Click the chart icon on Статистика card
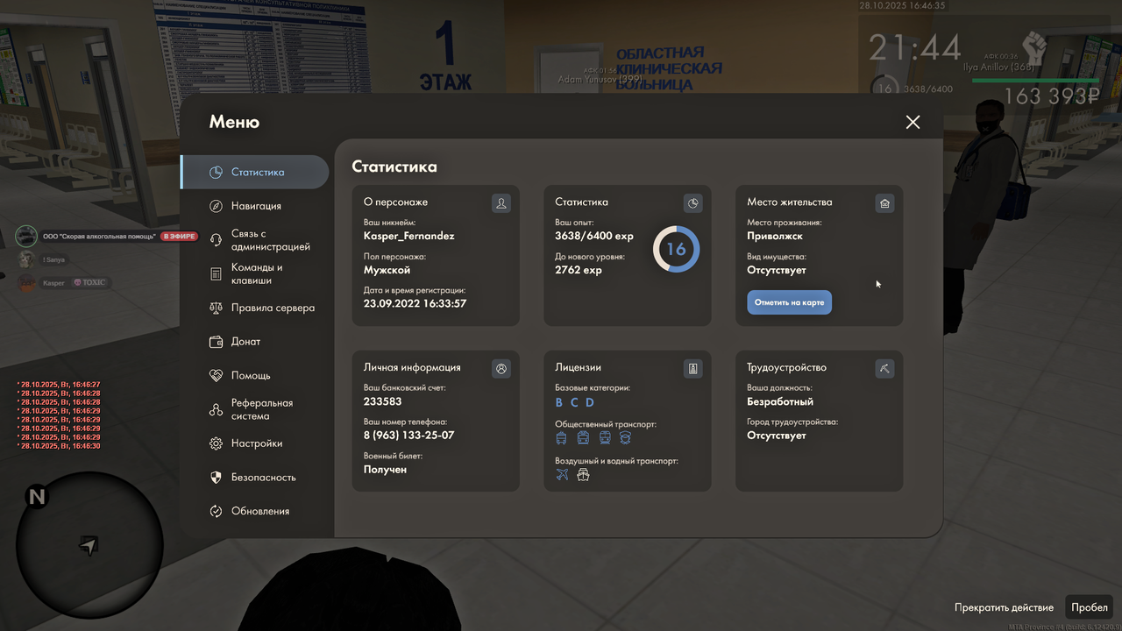Image resolution: width=1122 pixels, height=631 pixels. pos(692,203)
